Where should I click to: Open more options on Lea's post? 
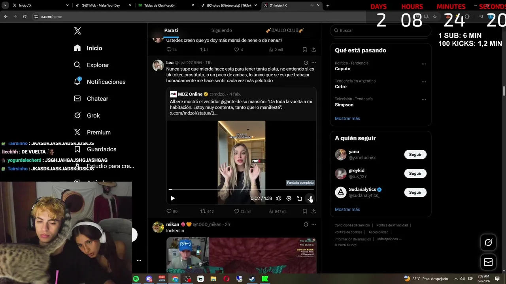click(x=313, y=63)
